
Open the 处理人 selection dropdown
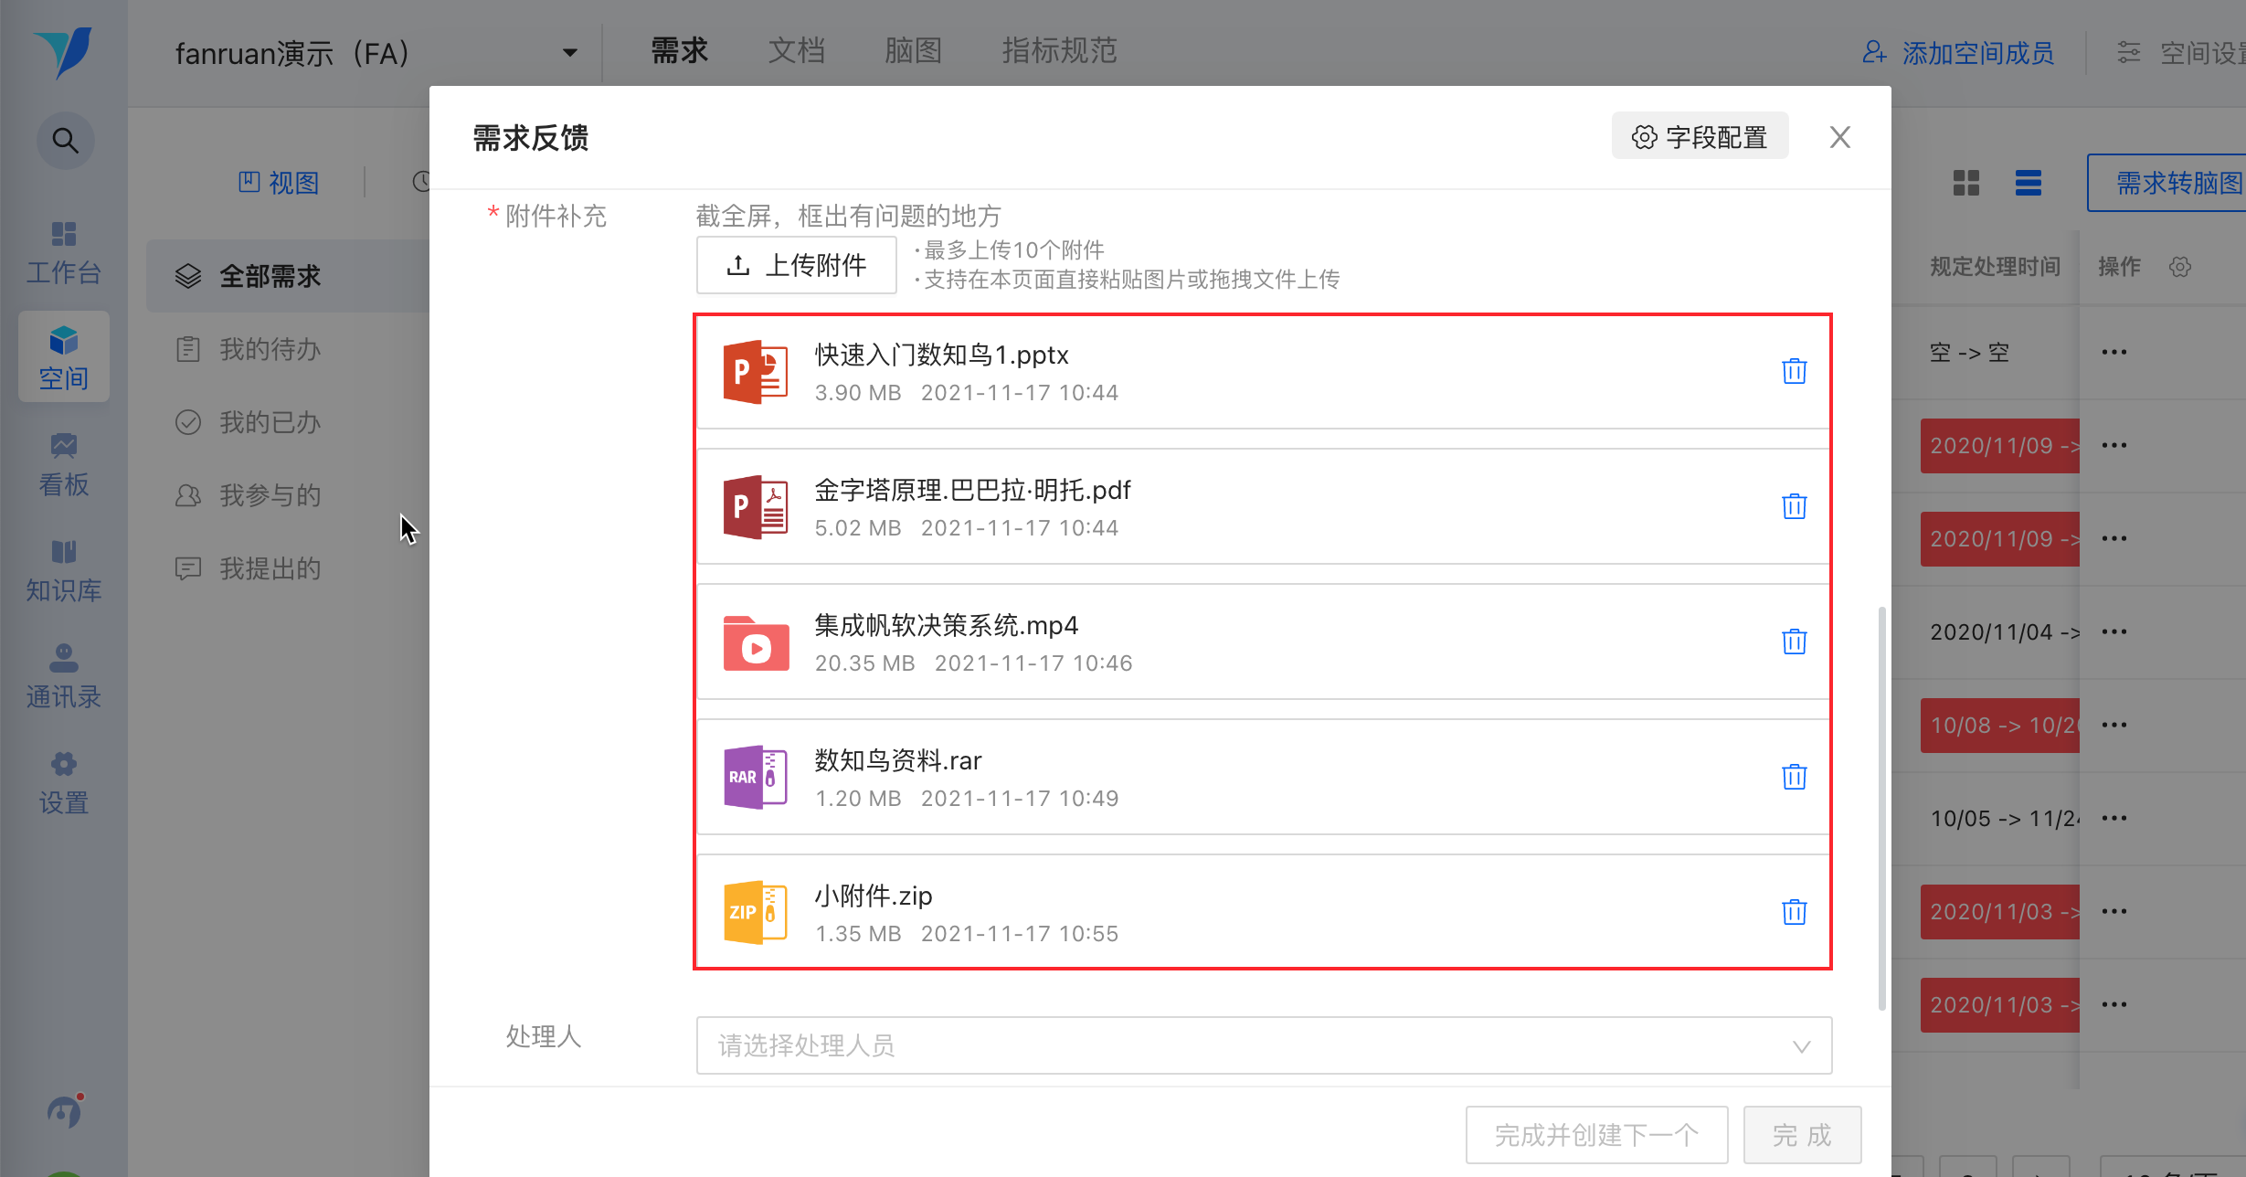pos(1264,1045)
